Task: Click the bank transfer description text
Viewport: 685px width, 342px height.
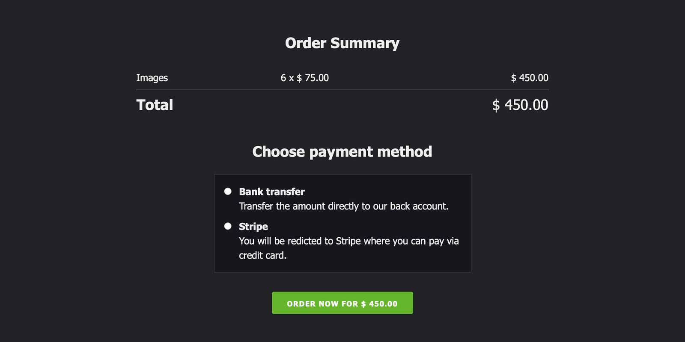Action: pyautogui.click(x=343, y=206)
